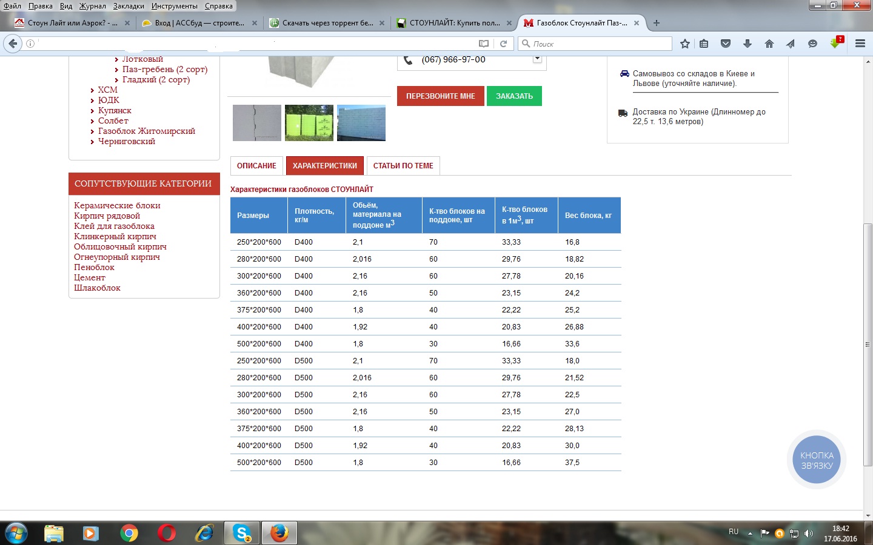The height and width of the screenshot is (545, 873).
Task: Click vertical page scrollbar thumb
Action: point(868,345)
